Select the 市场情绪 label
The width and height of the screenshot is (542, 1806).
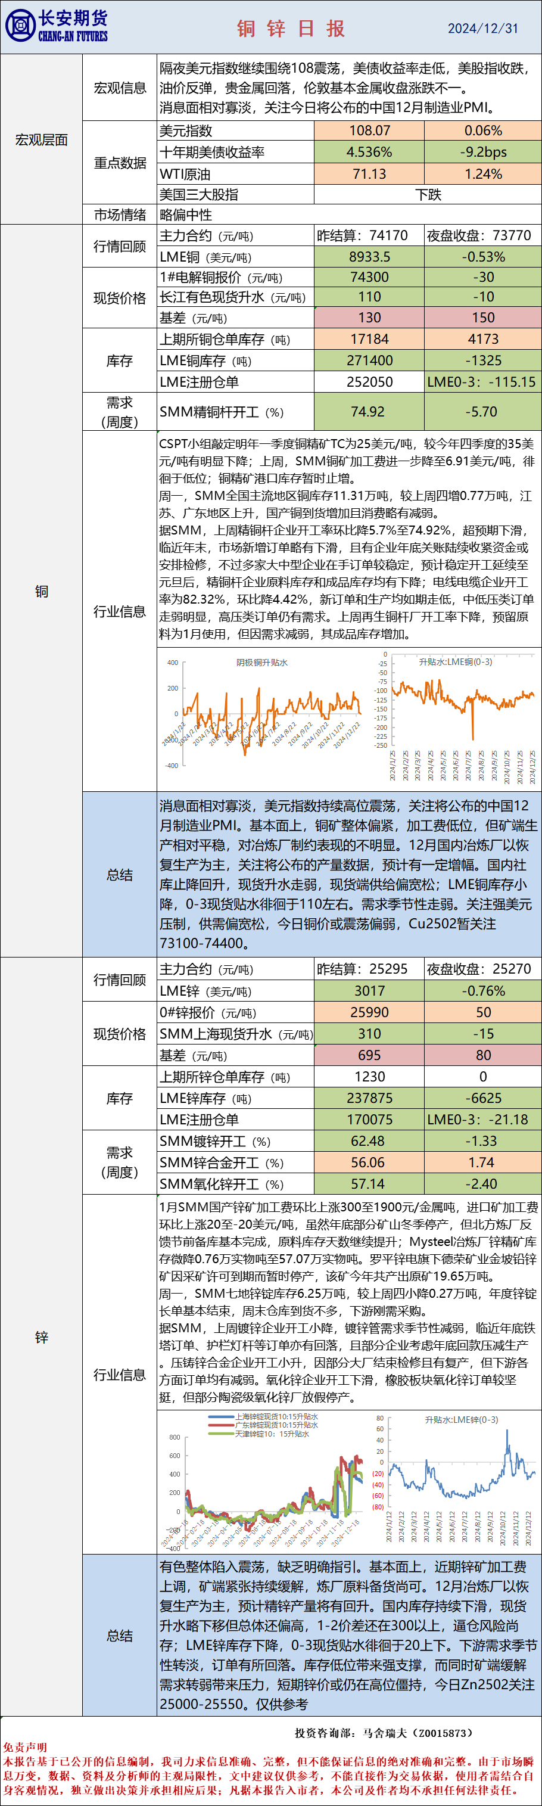tap(120, 215)
